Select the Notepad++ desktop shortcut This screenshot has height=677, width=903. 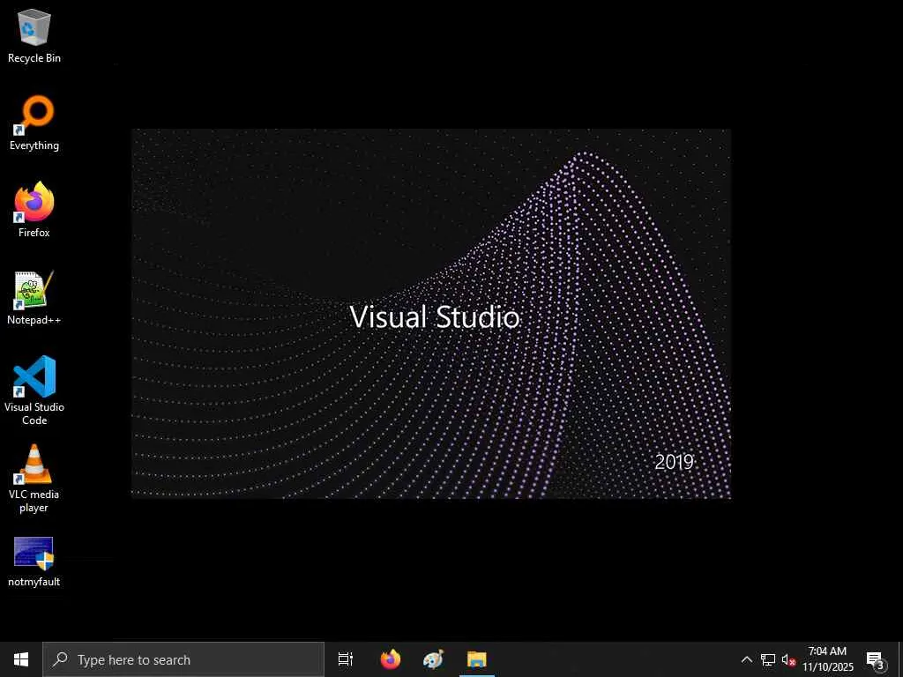tap(34, 298)
